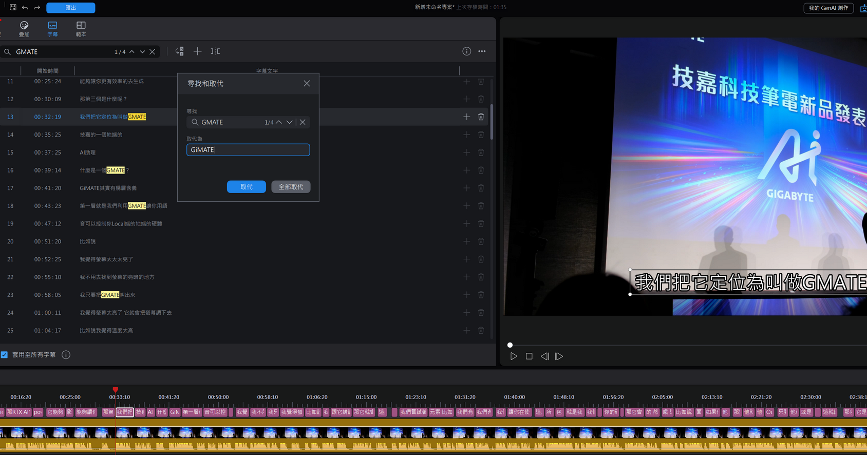This screenshot has height=455, width=867.
Task: Click the 取代為 input field
Action: [x=248, y=150]
